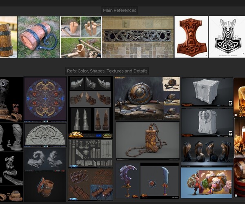
Task: Click the grey twin spikes sculpt
Action: tap(81, 120)
